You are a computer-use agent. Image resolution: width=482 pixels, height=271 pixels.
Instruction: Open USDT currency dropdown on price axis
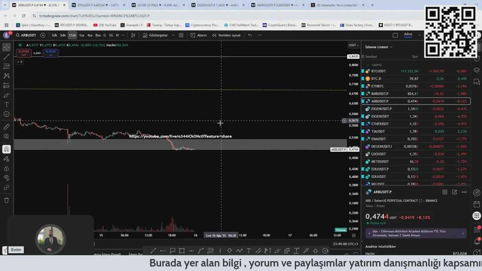coord(353,45)
